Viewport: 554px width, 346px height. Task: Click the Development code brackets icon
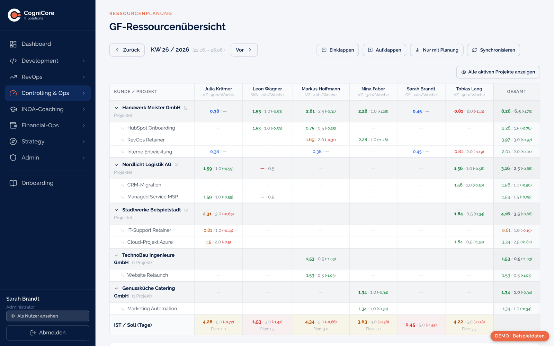13,61
